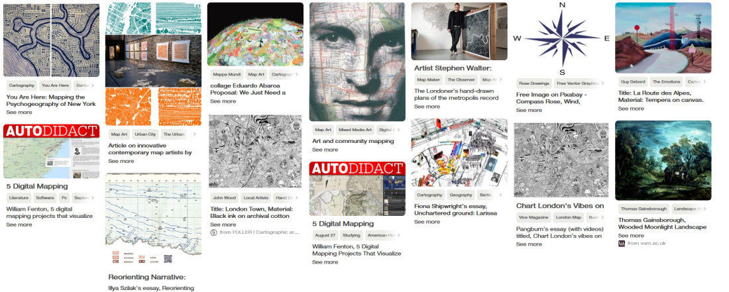Viewport: 729px width, 292px height.
Task: Open the Wooded Moonlight Landscape painting thumbnail
Action: [663, 161]
